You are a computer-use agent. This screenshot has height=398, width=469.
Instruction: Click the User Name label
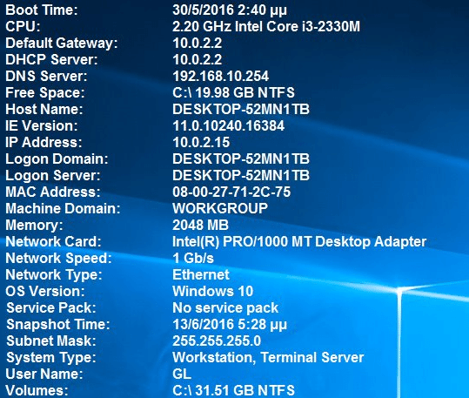[44, 374]
